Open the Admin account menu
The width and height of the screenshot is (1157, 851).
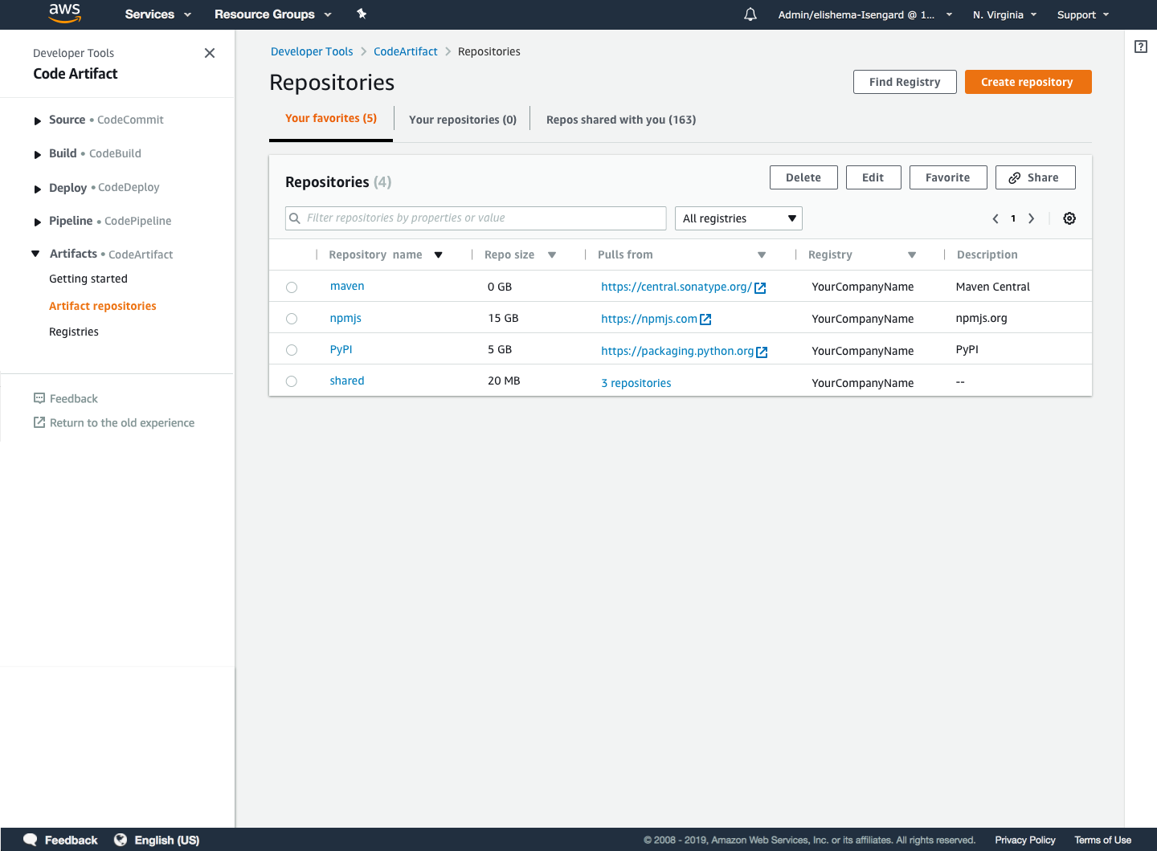tap(865, 14)
